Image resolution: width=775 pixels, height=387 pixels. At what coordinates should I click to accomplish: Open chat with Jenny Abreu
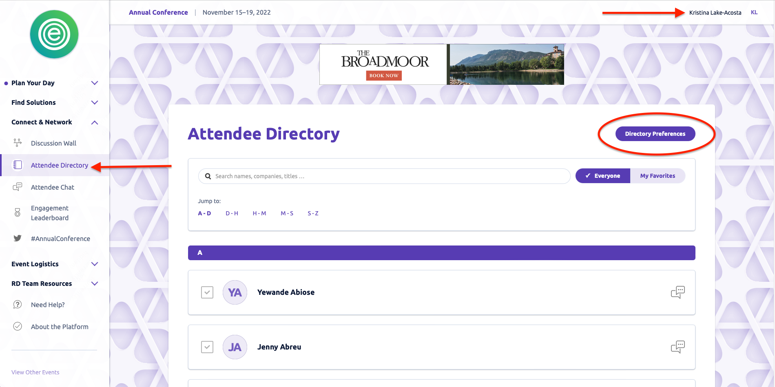point(678,347)
